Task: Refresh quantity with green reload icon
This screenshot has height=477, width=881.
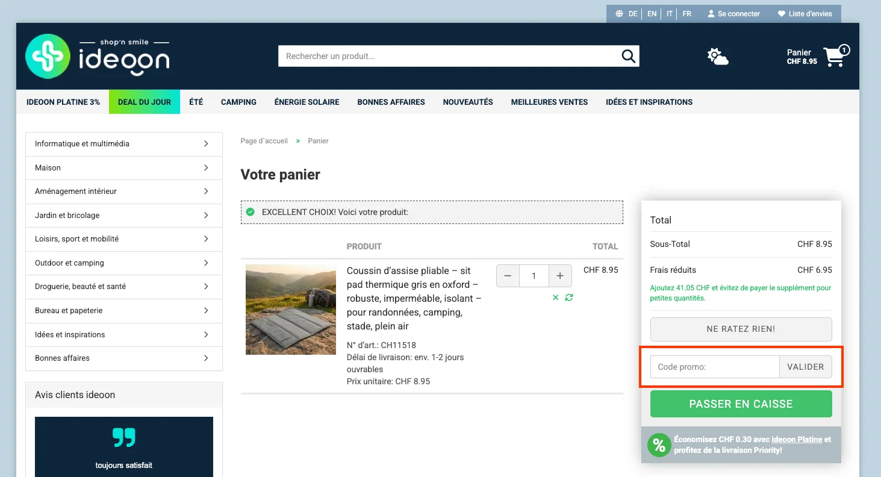Action: click(568, 298)
